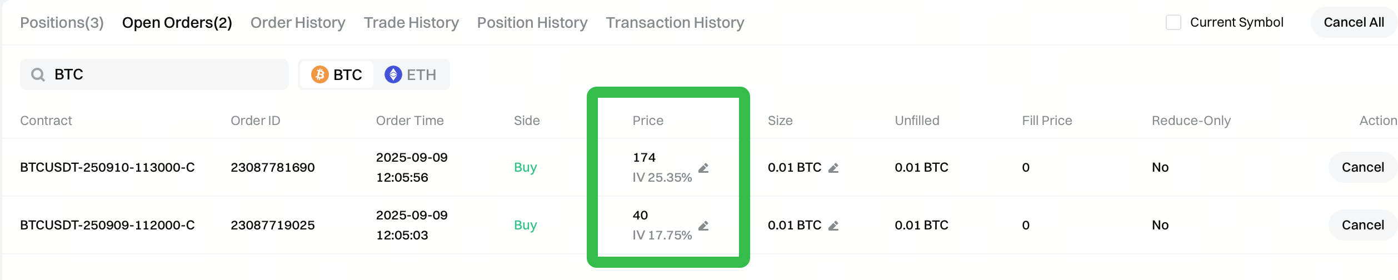Open the Order History tab
This screenshot has height=280, width=1398.
click(x=298, y=23)
